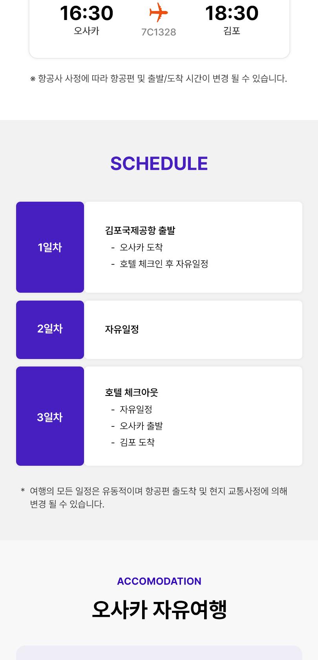Image resolution: width=318 pixels, height=660 pixels.
Task: Click the 오사카 departure city label
Action: coord(86,31)
